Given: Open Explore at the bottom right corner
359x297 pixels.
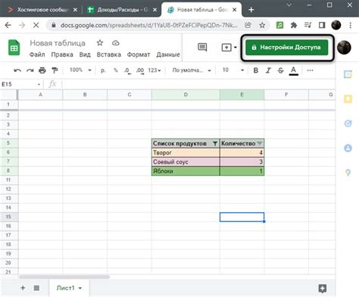Looking at the screenshot, I should point(323,288).
